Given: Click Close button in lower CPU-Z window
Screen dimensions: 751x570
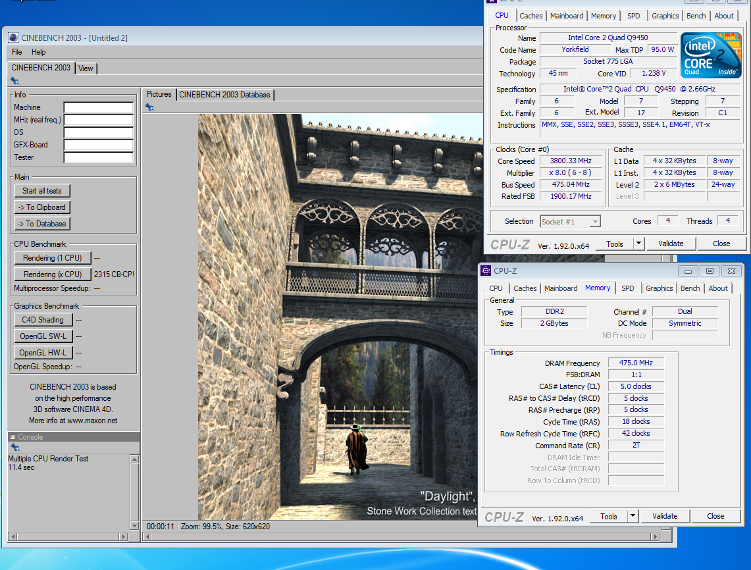Looking at the screenshot, I should click(715, 516).
